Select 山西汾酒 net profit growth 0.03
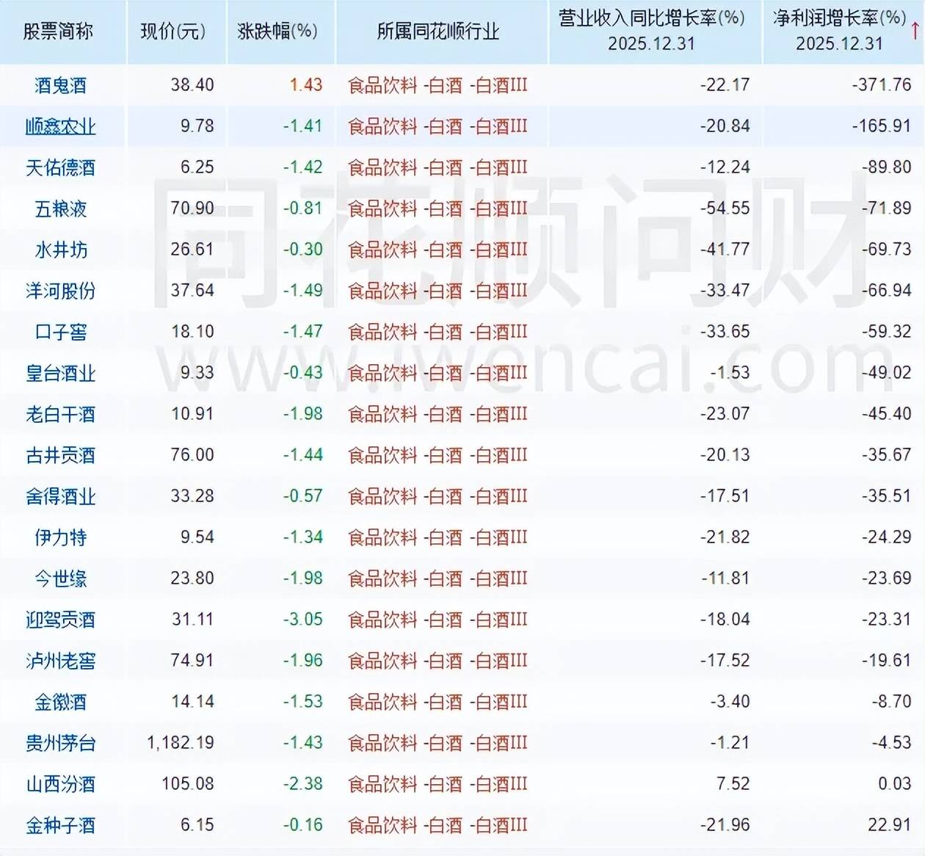This screenshot has height=856, width=925. point(894,784)
